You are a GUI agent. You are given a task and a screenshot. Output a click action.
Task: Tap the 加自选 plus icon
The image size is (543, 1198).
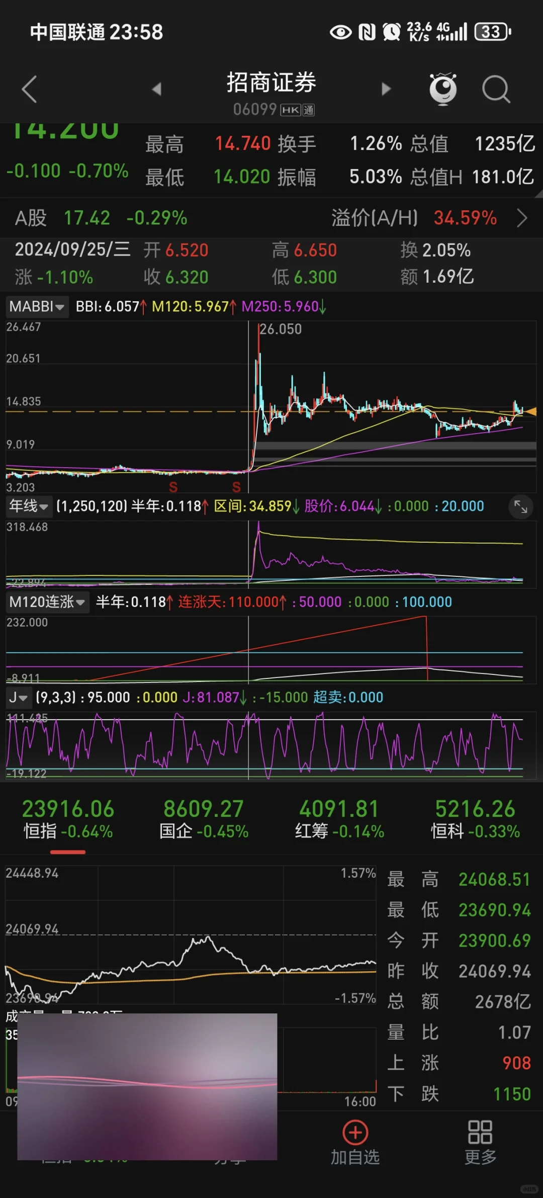click(x=355, y=1133)
